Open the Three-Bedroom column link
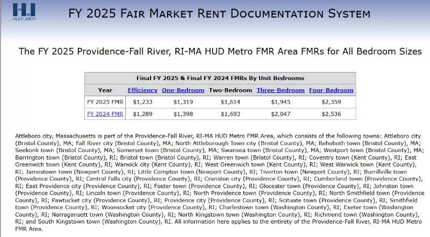Viewport: 430px width, 237px height. (x=280, y=90)
